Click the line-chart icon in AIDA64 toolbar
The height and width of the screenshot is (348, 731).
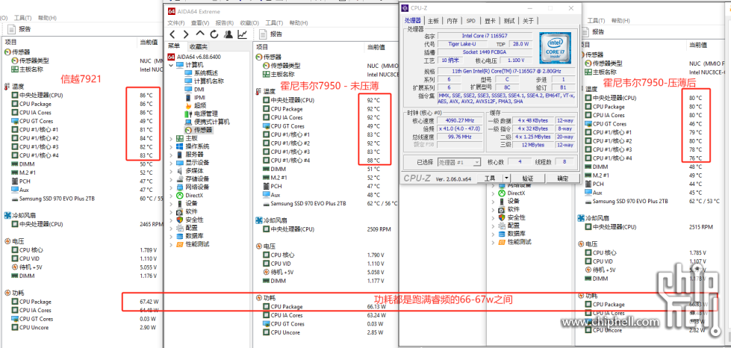(x=243, y=34)
